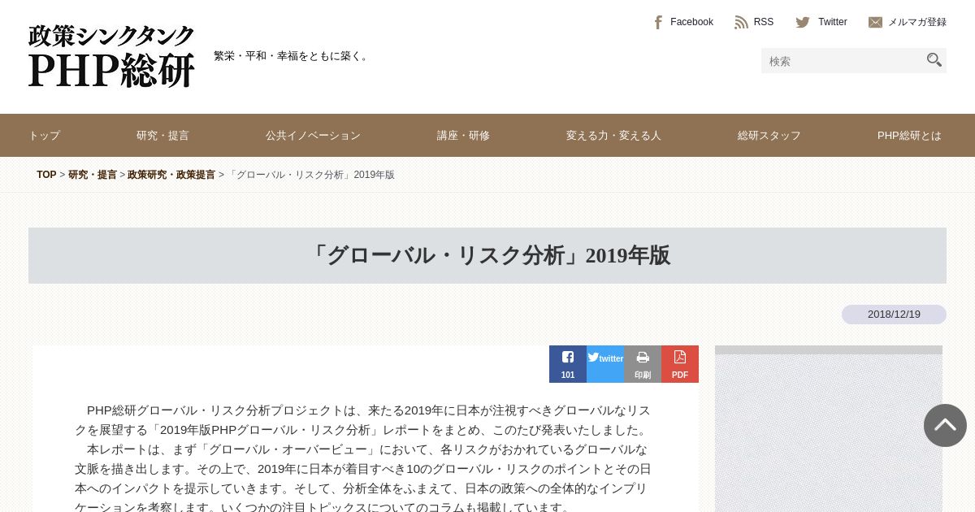Open the 講座・研修 navigation menu
Viewport: 975px width, 512px height.
point(463,136)
